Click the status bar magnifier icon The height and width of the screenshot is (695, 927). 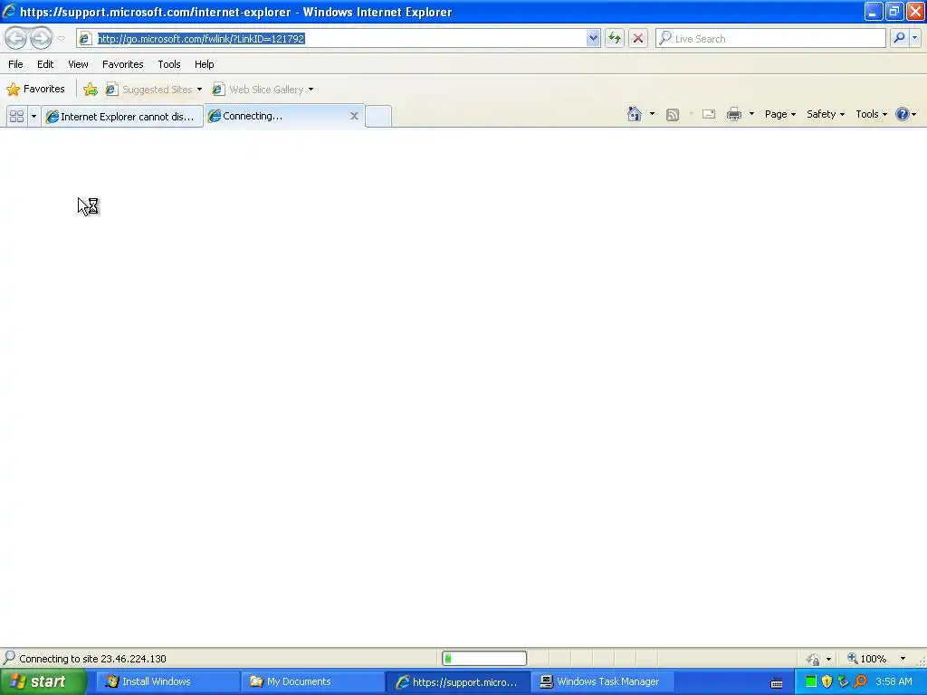coord(9,657)
